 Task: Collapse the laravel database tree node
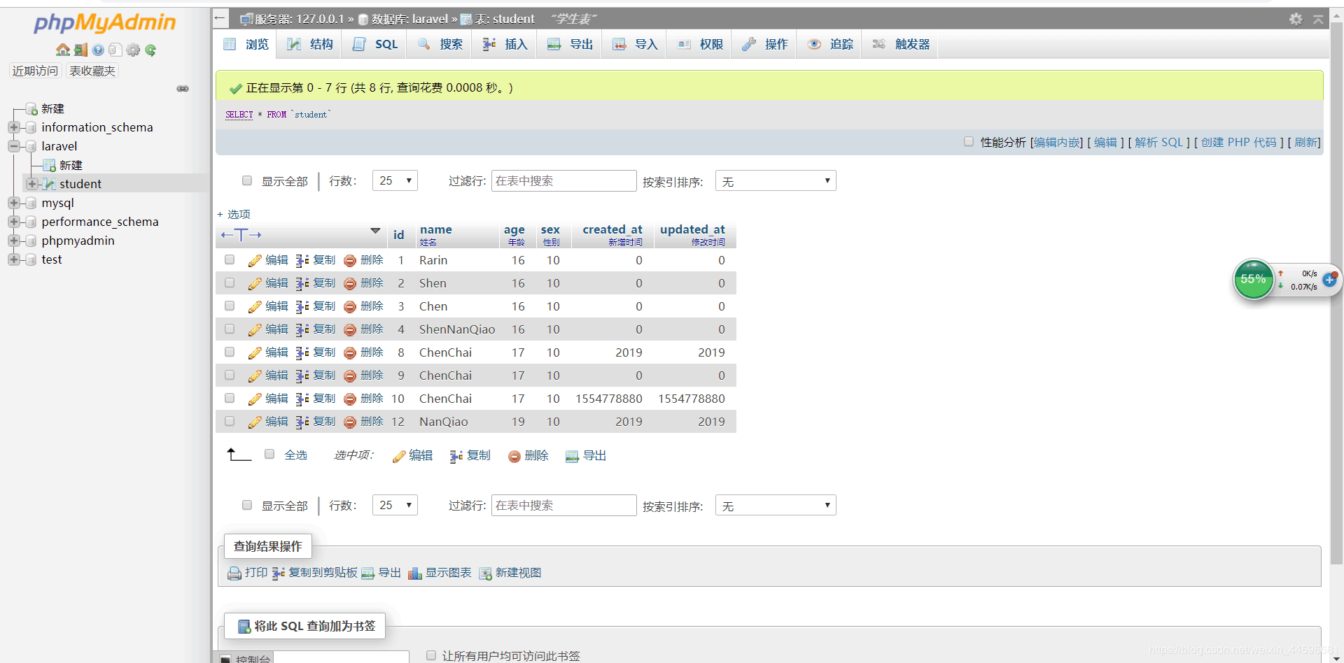pyautogui.click(x=14, y=145)
